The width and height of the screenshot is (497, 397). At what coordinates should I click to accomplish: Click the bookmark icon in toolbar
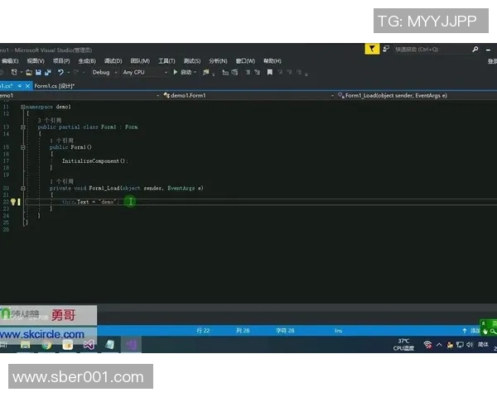pos(269,72)
